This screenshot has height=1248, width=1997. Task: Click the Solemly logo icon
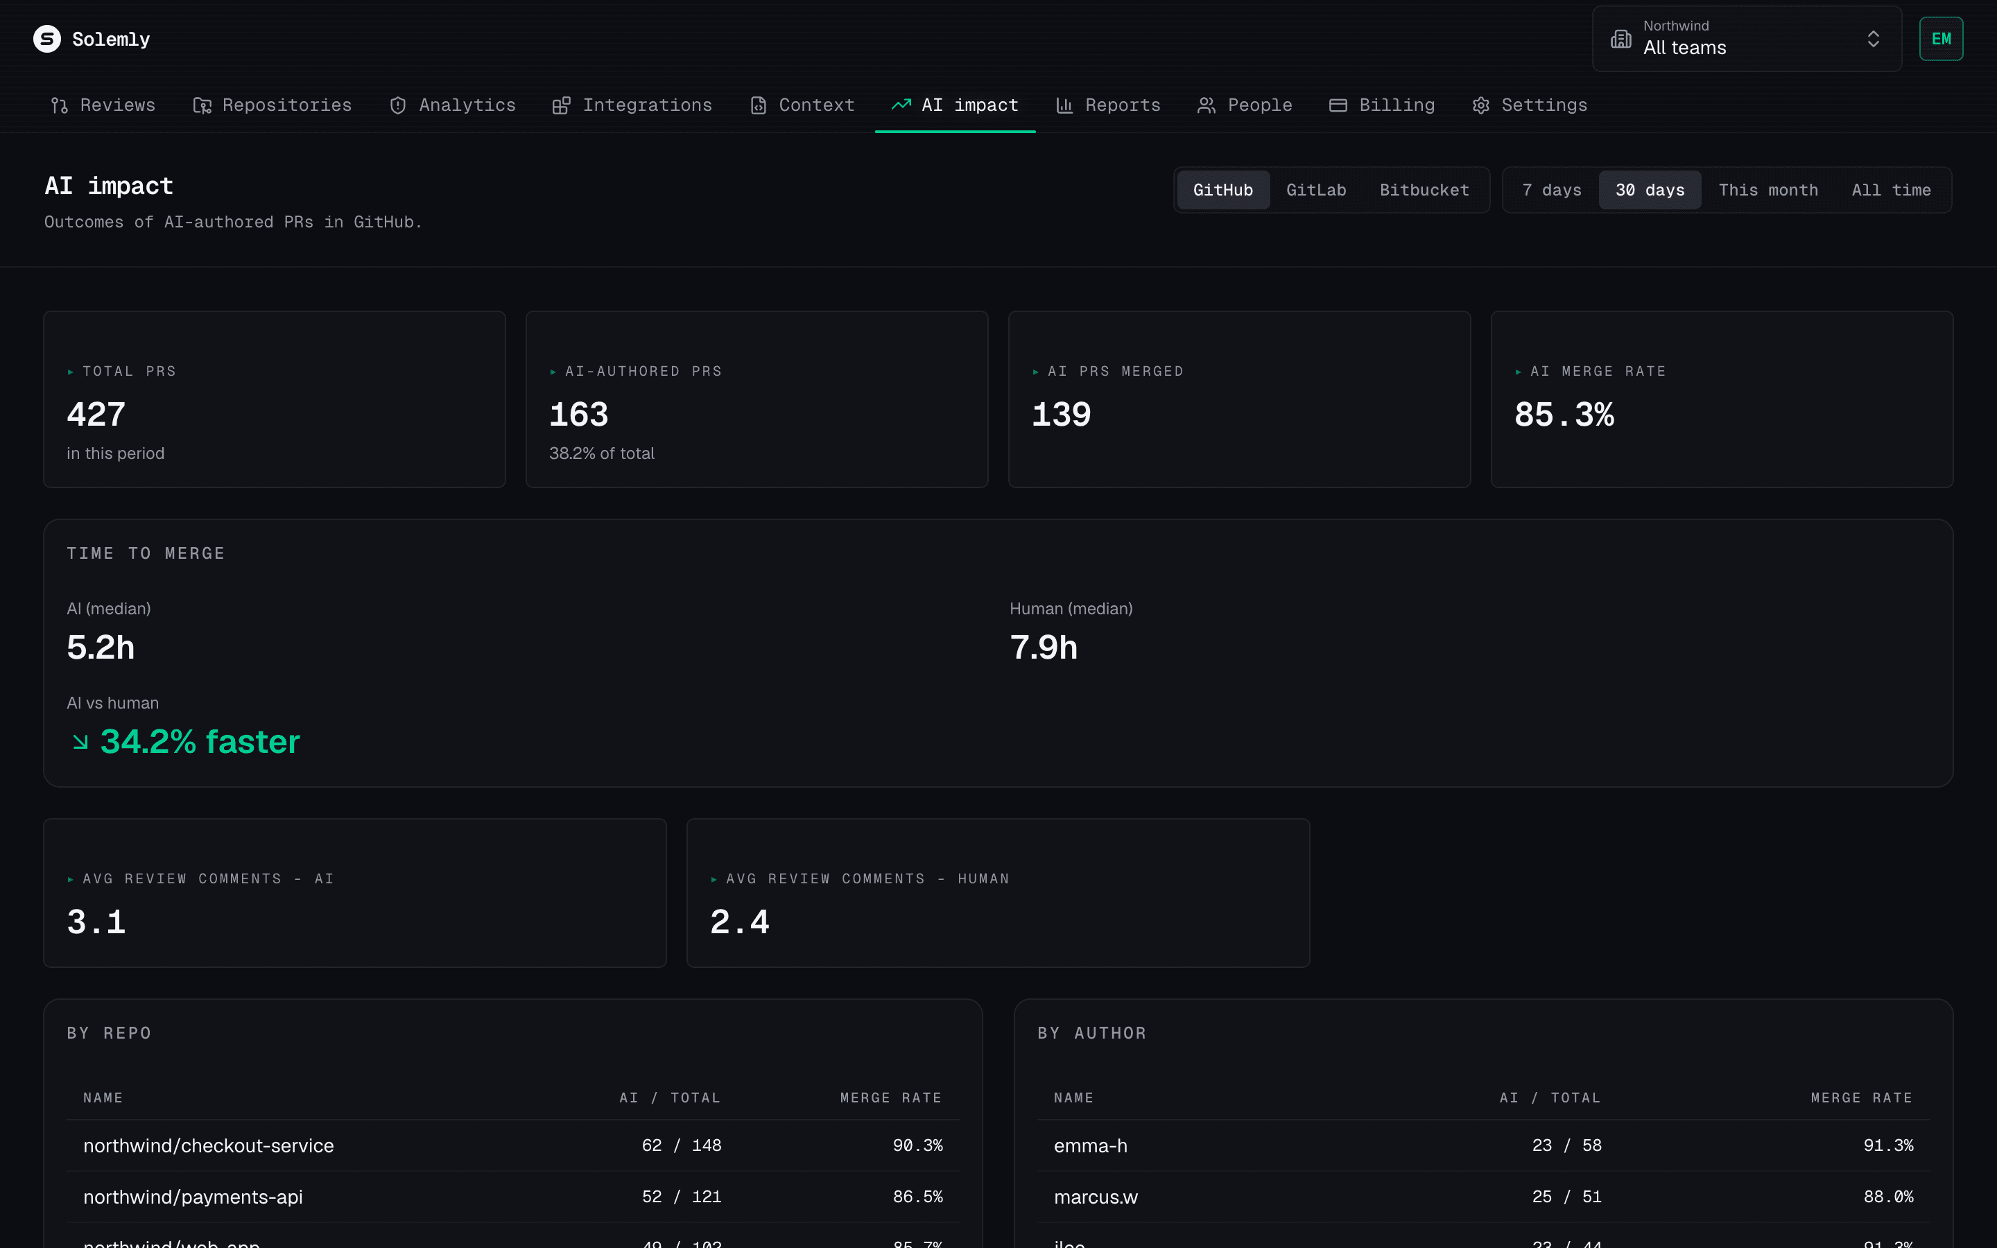tap(47, 39)
